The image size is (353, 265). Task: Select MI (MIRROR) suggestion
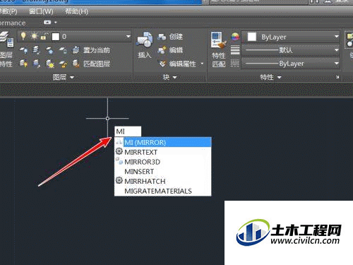pyautogui.click(x=163, y=142)
